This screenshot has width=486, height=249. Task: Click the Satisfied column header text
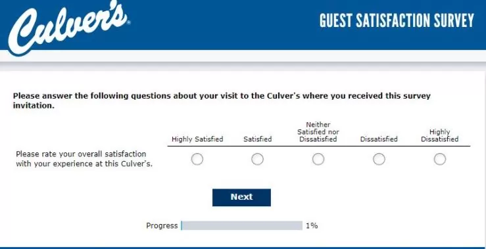point(258,139)
